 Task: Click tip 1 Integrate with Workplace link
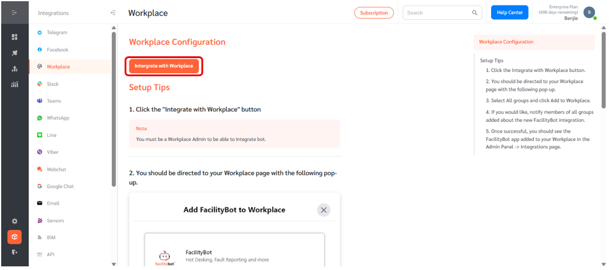click(536, 70)
